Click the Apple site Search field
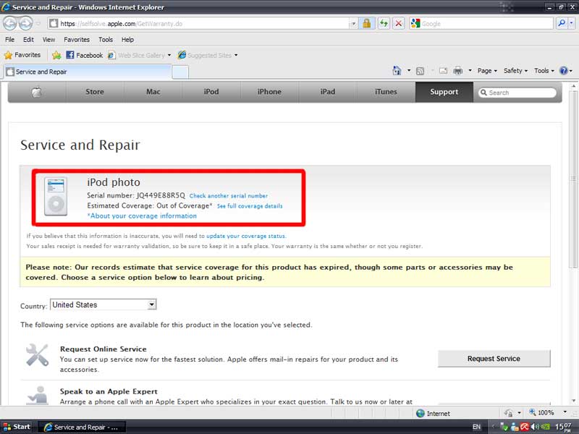 (x=520, y=93)
